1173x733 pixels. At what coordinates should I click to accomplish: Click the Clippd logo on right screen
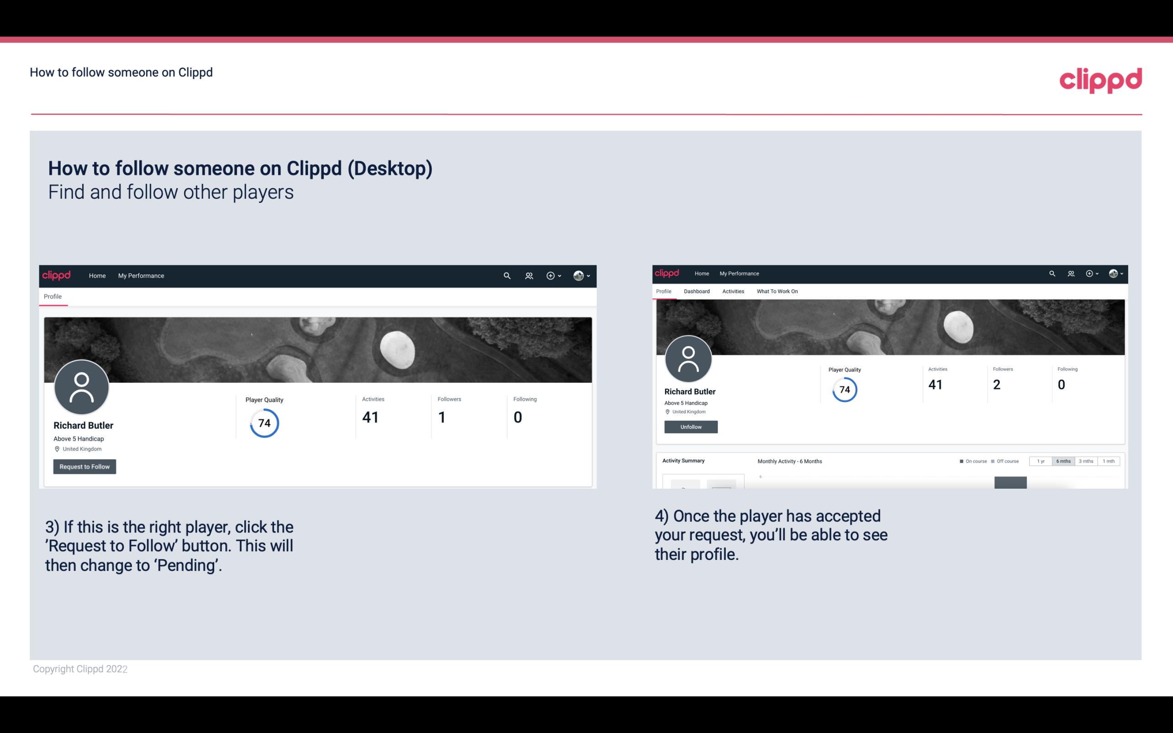coord(670,272)
